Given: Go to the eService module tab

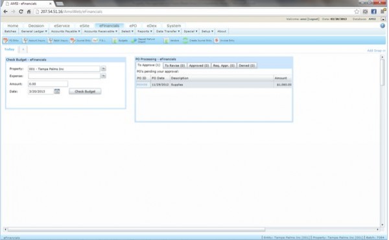Looking at the screenshot, I should coord(62,26).
